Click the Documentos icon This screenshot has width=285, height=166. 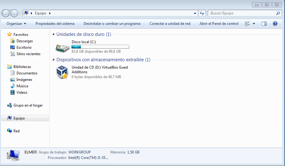pos(13,73)
